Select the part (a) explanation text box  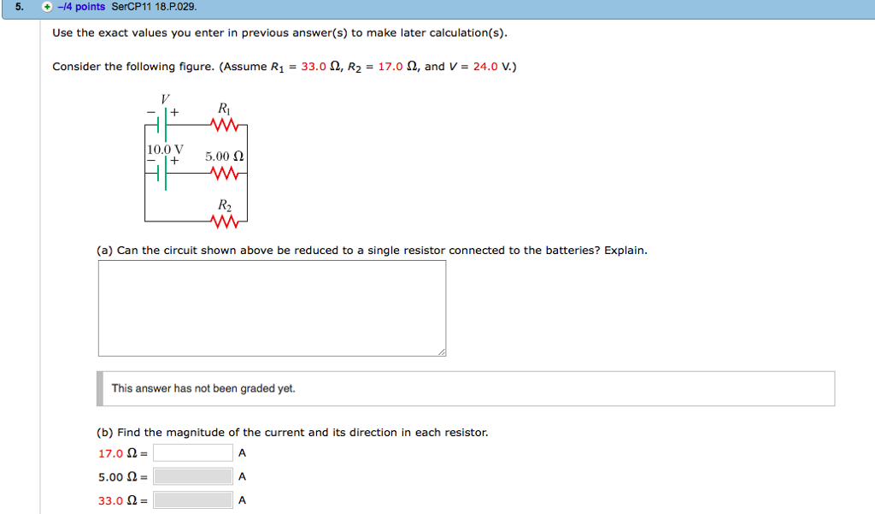point(272,308)
